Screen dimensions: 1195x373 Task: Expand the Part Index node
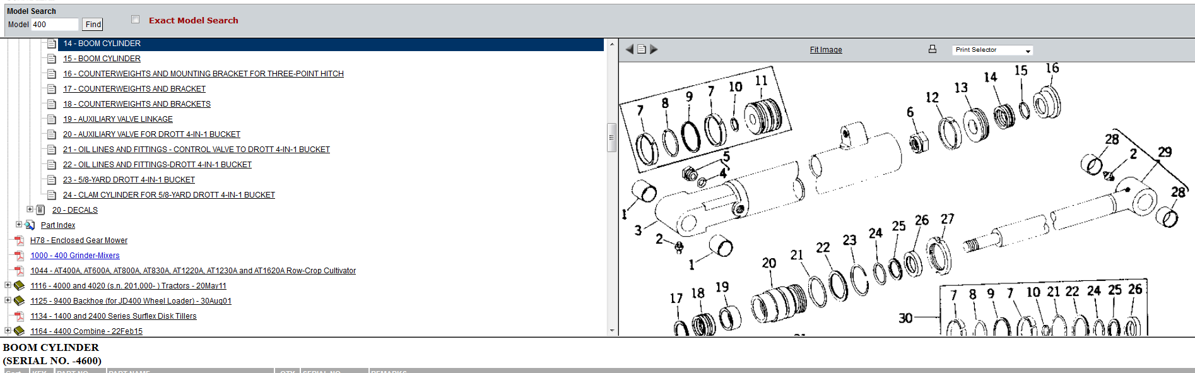coord(18,225)
